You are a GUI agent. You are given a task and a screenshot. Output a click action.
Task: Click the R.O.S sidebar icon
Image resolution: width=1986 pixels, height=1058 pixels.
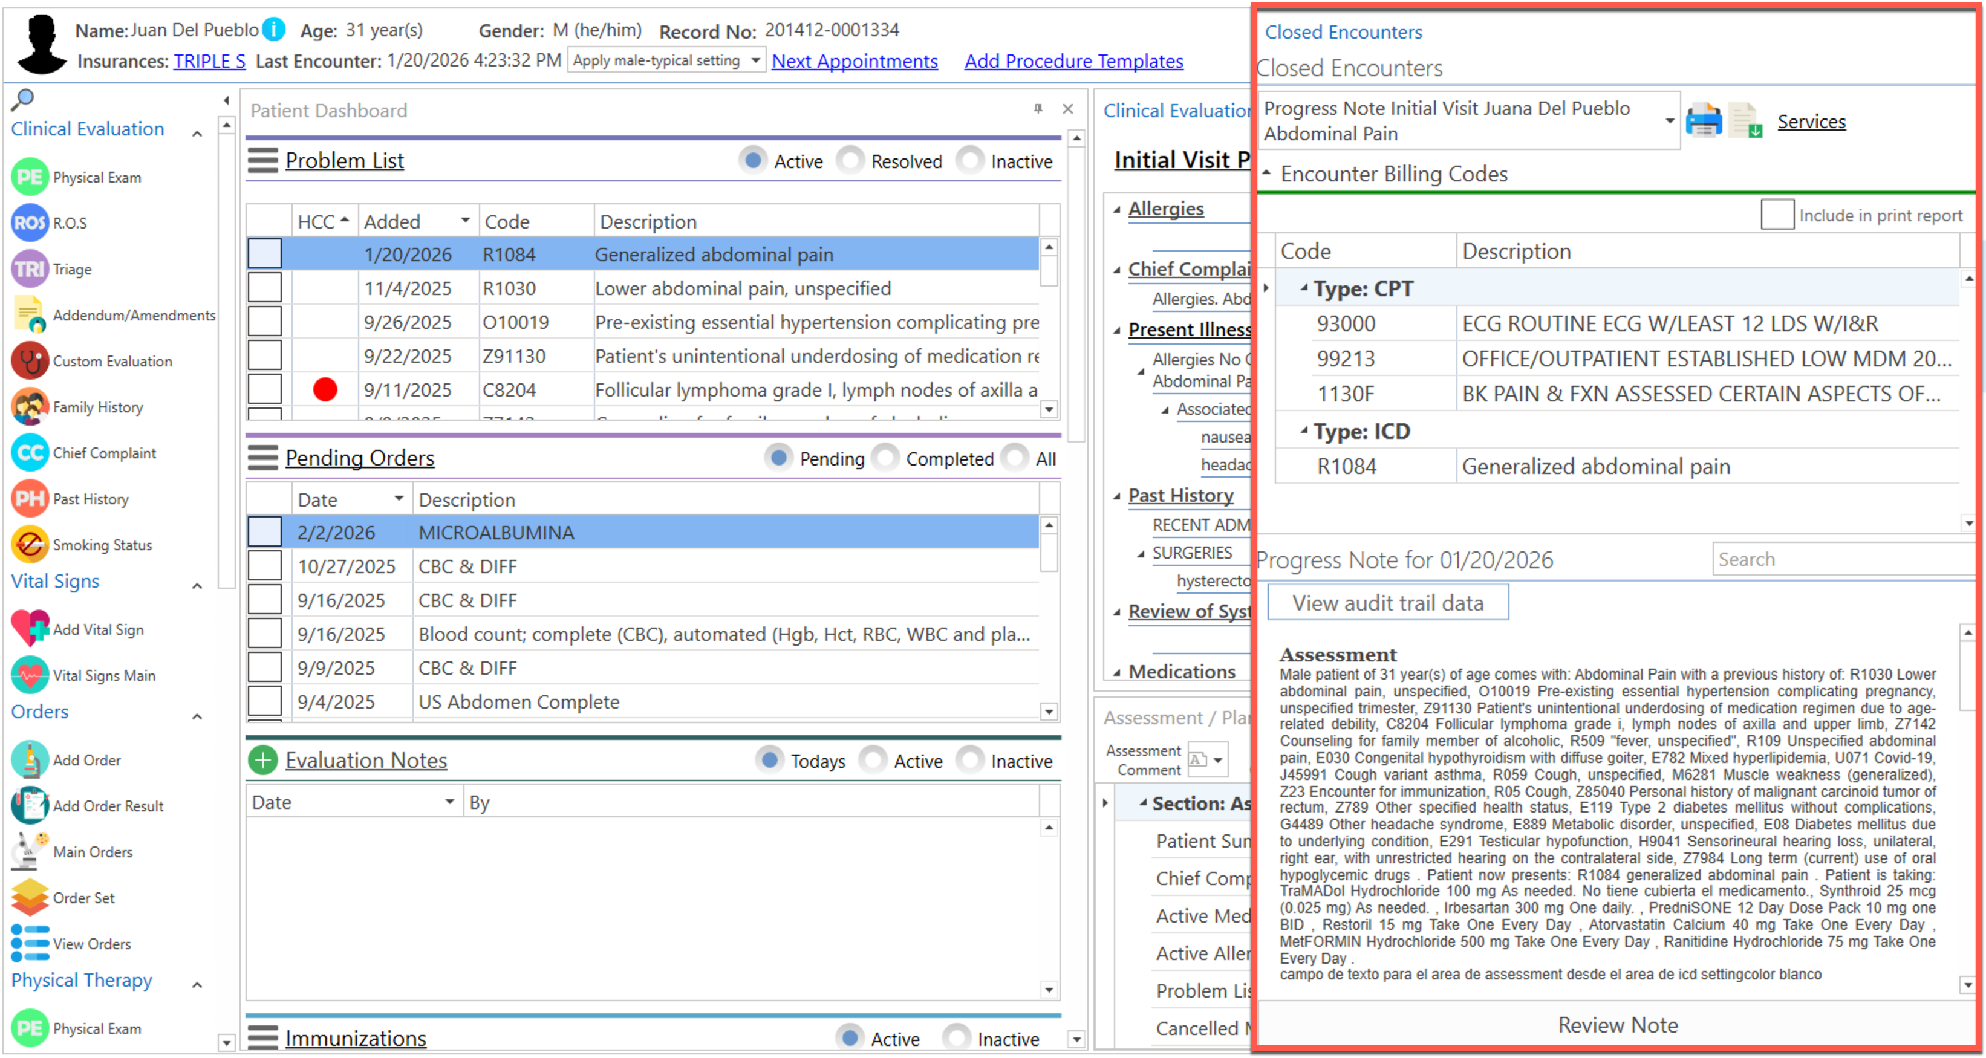click(30, 222)
